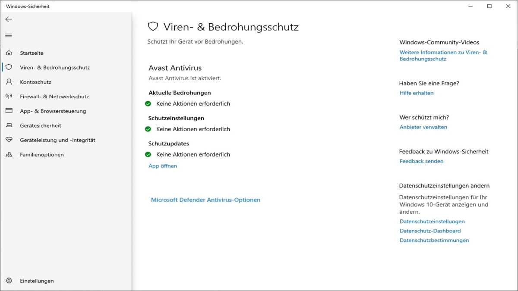Viewport: 518px width, 291px height.
Task: Click the Avast Antivirus heading
Action: tap(175, 68)
